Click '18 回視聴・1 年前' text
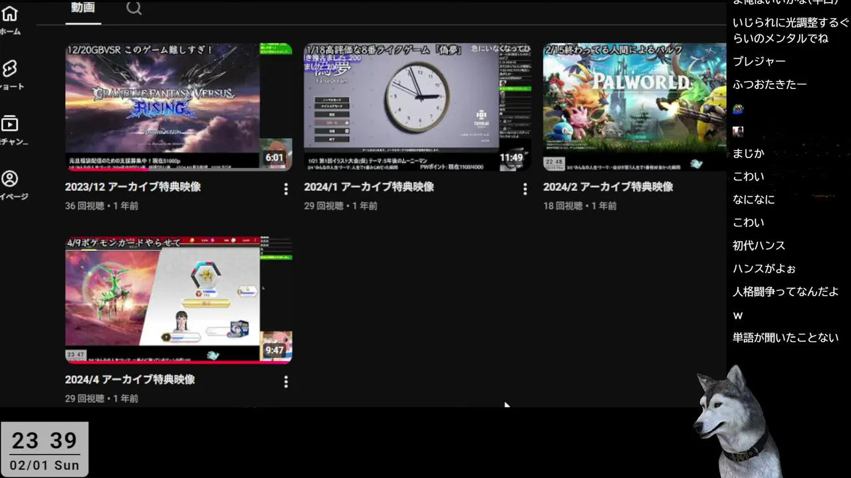The image size is (851, 478). click(x=580, y=206)
